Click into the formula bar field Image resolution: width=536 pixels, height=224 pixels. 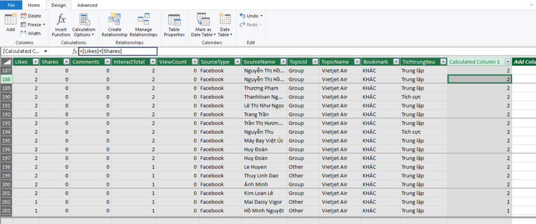(x=118, y=51)
